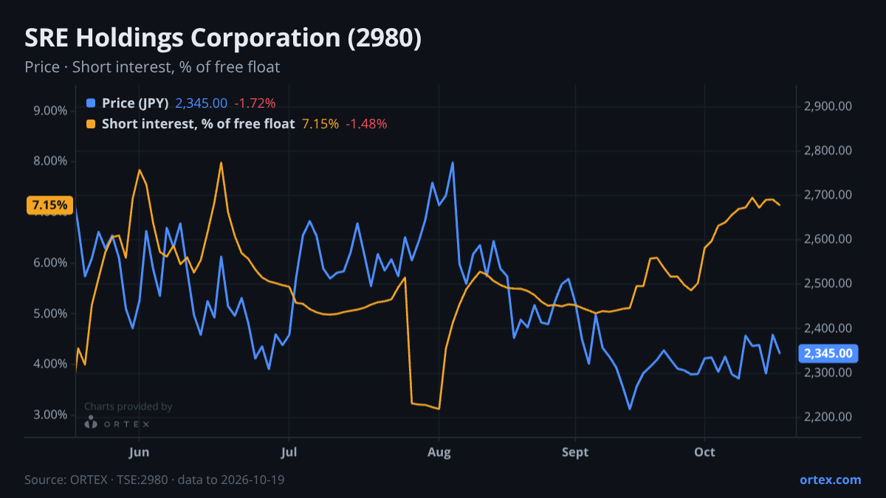Click the Oct date axis label
886x498 pixels.
(705, 452)
